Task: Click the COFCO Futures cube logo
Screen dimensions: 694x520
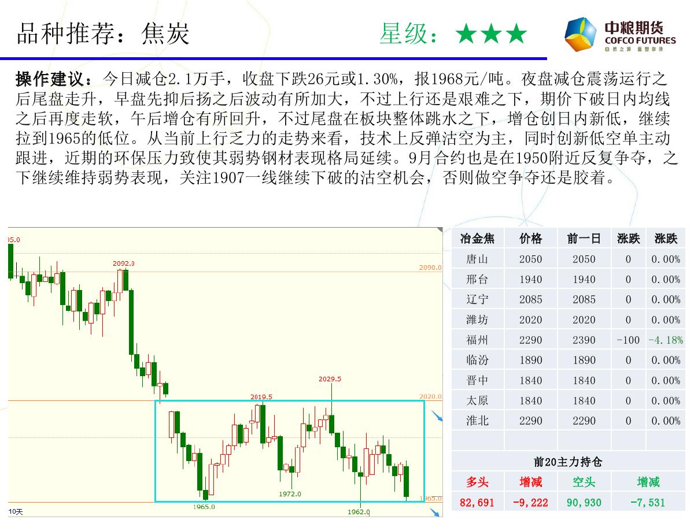Action: click(x=581, y=34)
